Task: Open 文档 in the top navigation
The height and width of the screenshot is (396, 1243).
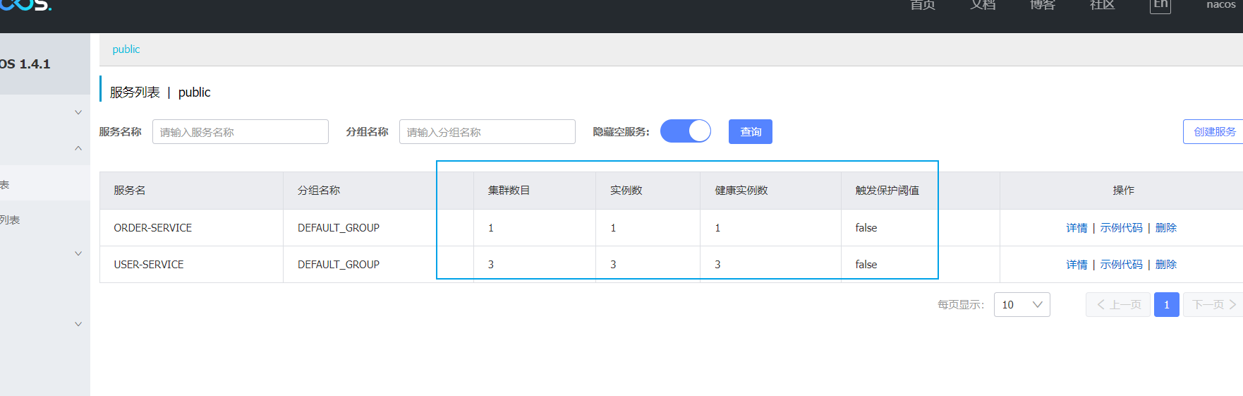Action: click(983, 6)
